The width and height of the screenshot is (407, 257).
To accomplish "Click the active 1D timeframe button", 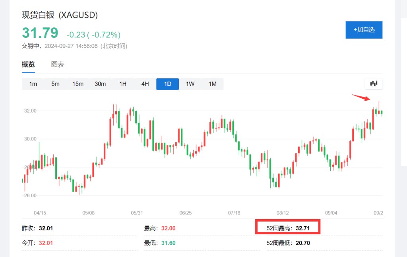I will click(x=167, y=84).
